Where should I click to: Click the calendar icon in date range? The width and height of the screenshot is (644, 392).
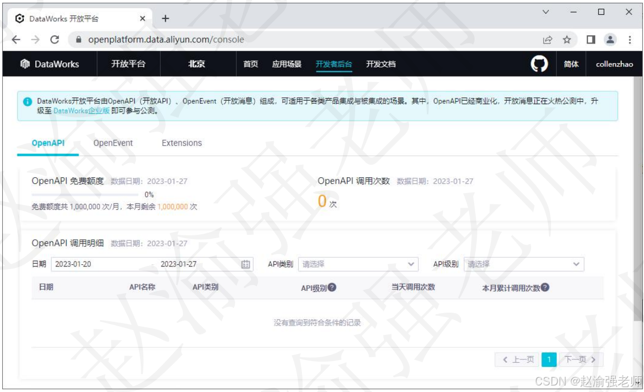(245, 264)
